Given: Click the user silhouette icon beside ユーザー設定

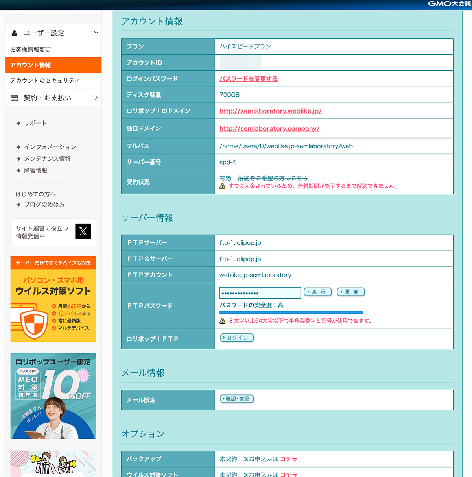Looking at the screenshot, I should 15,33.
